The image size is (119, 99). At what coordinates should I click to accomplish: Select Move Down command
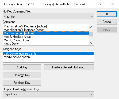46,44
